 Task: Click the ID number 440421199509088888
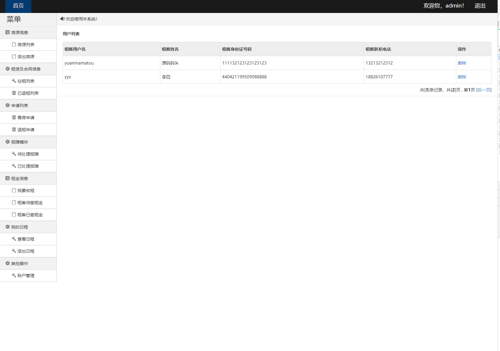point(244,77)
